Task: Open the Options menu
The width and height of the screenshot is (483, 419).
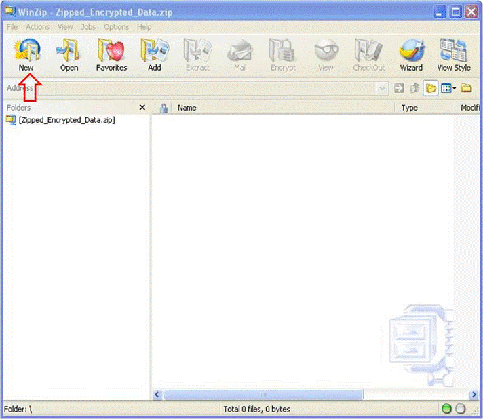Action: point(116,27)
